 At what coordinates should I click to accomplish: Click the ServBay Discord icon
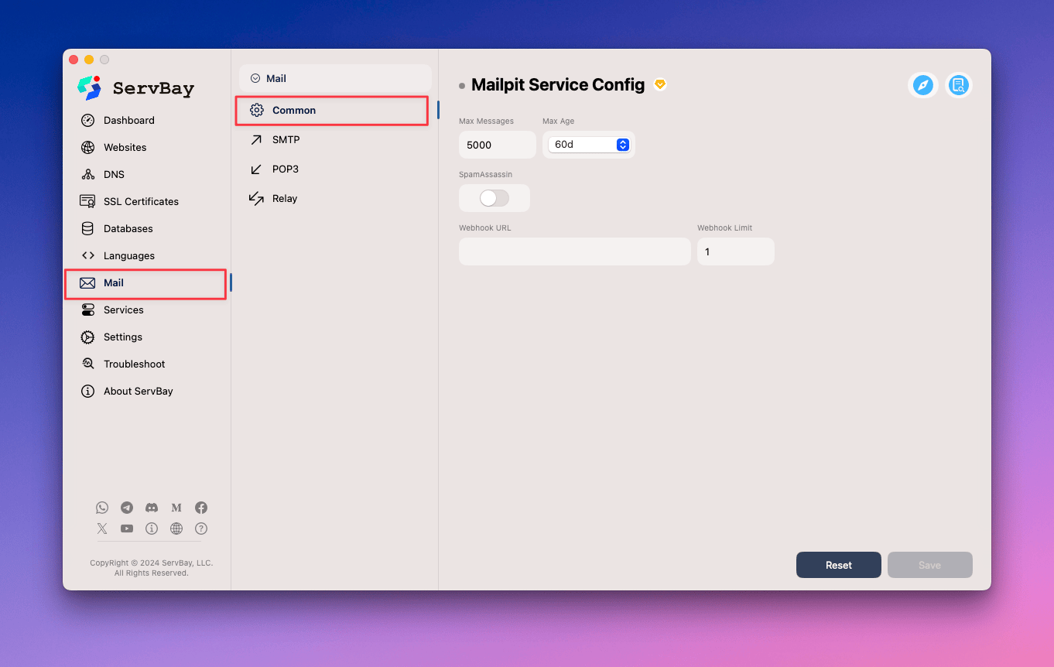click(152, 508)
